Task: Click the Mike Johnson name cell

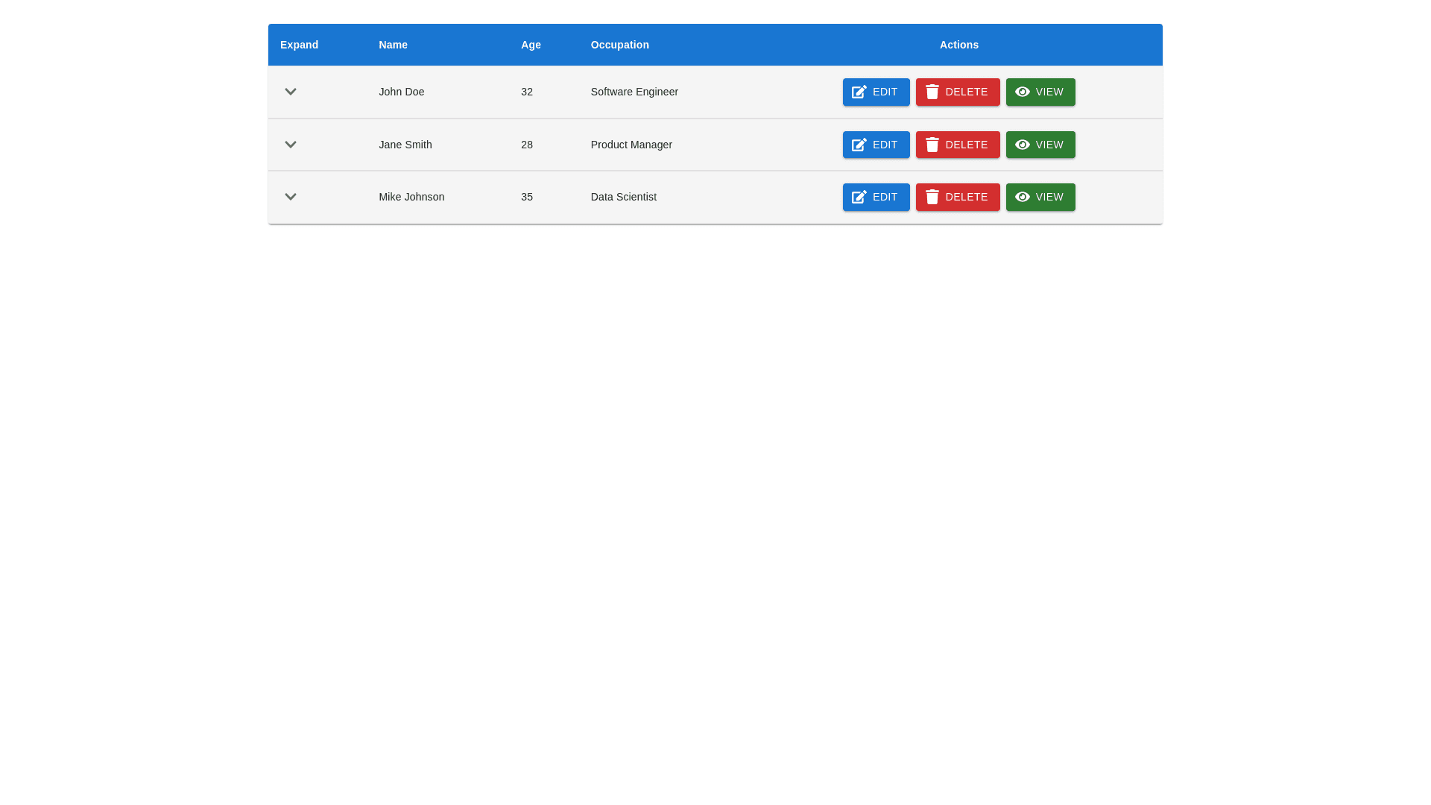Action: pos(411,197)
